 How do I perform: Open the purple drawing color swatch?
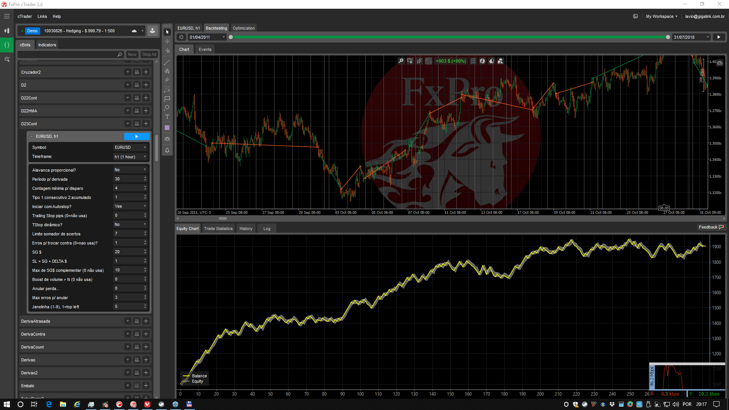tap(167, 128)
